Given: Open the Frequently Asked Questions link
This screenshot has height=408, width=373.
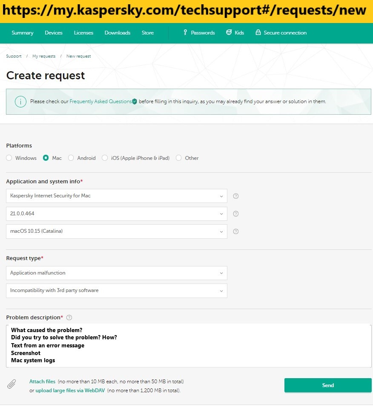Looking at the screenshot, I should 100,101.
